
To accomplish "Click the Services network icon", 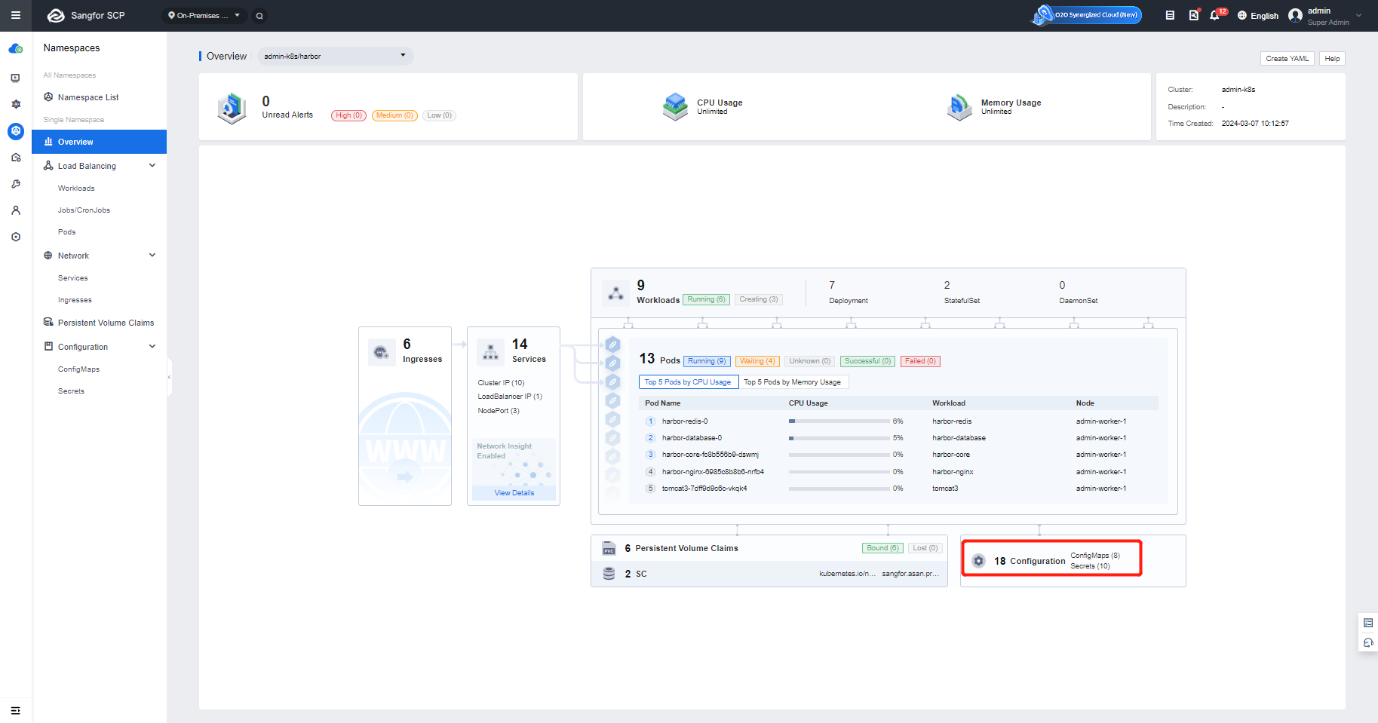I will click(491, 351).
